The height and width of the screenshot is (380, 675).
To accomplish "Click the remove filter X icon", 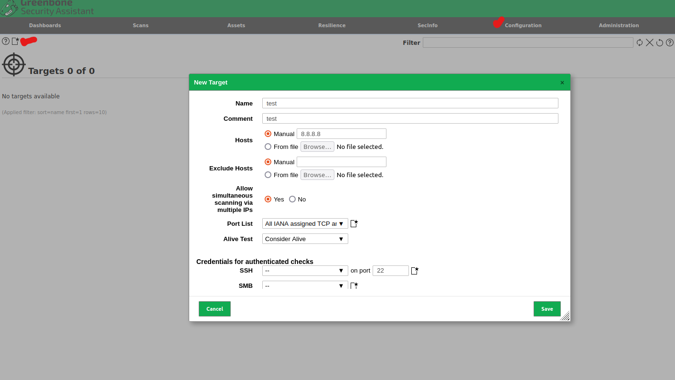I will (650, 42).
